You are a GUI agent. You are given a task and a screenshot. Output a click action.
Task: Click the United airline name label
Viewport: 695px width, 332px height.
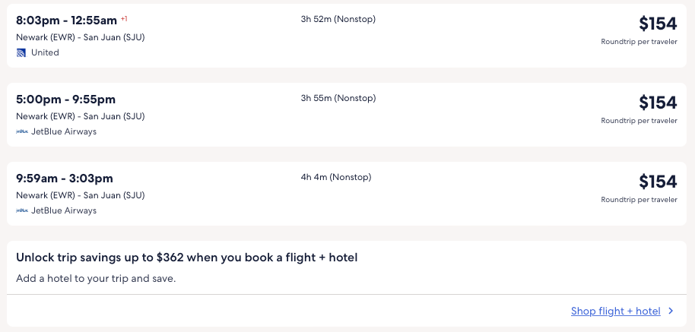(x=45, y=52)
